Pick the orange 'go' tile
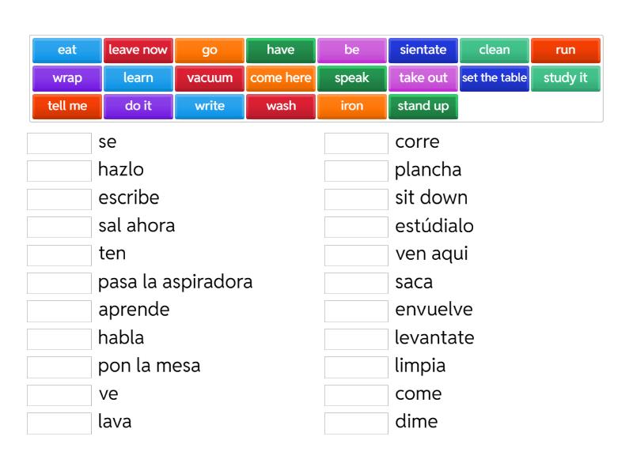 [210, 50]
